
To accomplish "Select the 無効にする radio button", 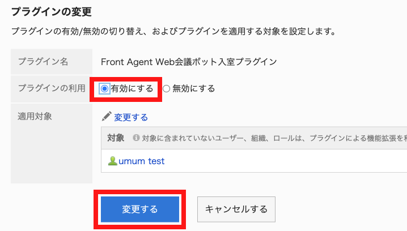I will click(x=166, y=88).
